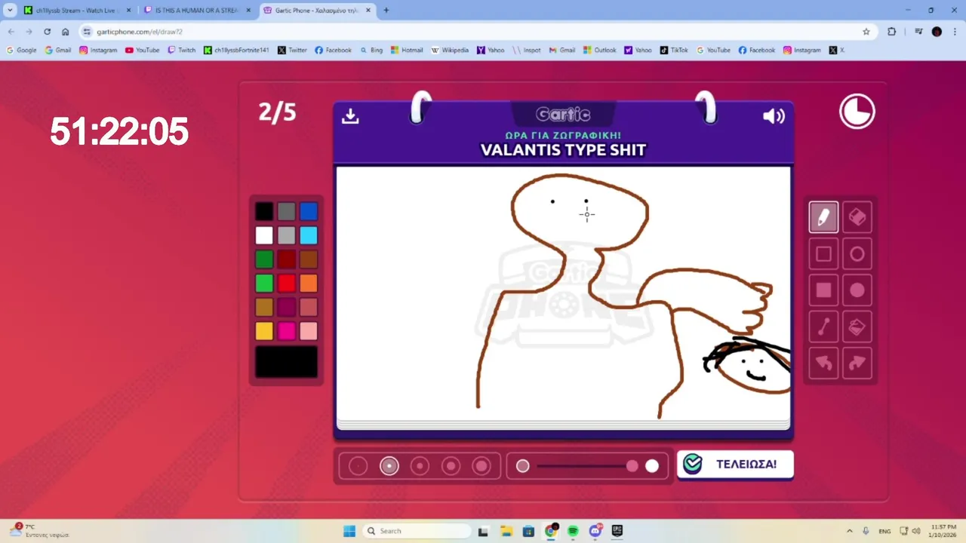Choose the white color swatch

click(x=264, y=235)
